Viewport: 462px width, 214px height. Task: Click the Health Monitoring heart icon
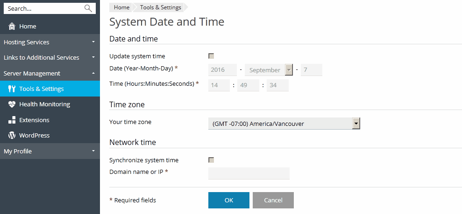(12, 104)
